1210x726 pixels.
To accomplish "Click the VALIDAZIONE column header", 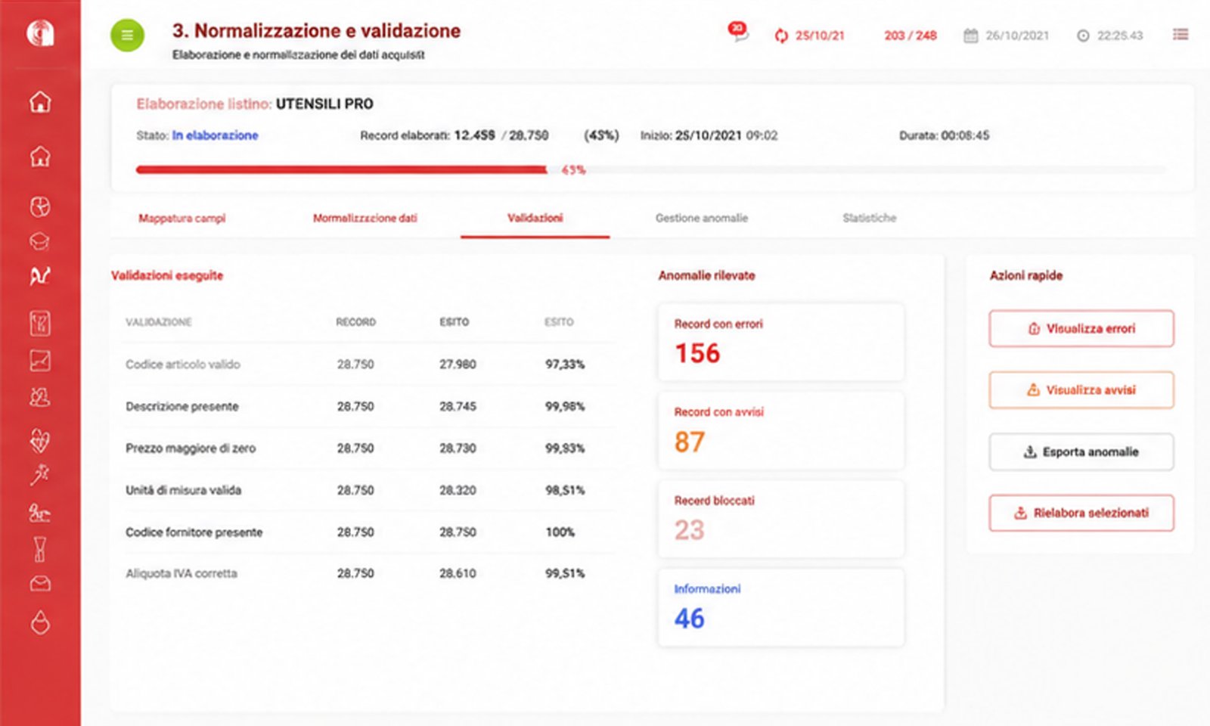I will (158, 322).
